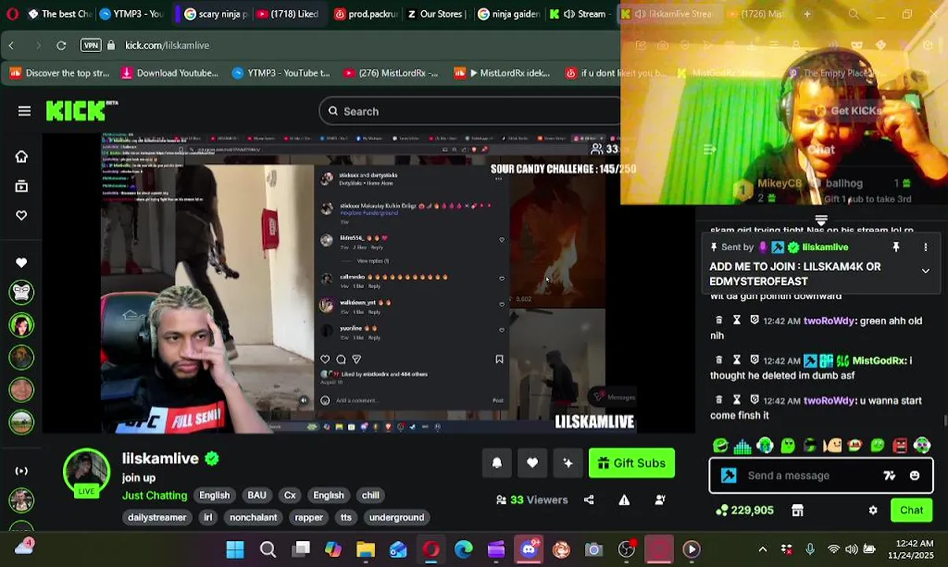Click the Kick logo

[x=81, y=111]
